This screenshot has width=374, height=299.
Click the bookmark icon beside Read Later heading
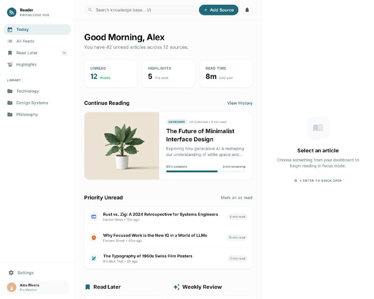point(87,287)
